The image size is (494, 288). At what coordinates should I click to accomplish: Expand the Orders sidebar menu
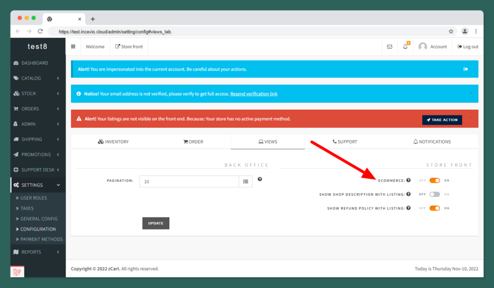pos(38,109)
